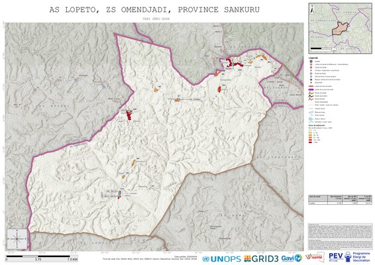Click the compass rose on the map
The image size is (375, 265).
[17, 238]
